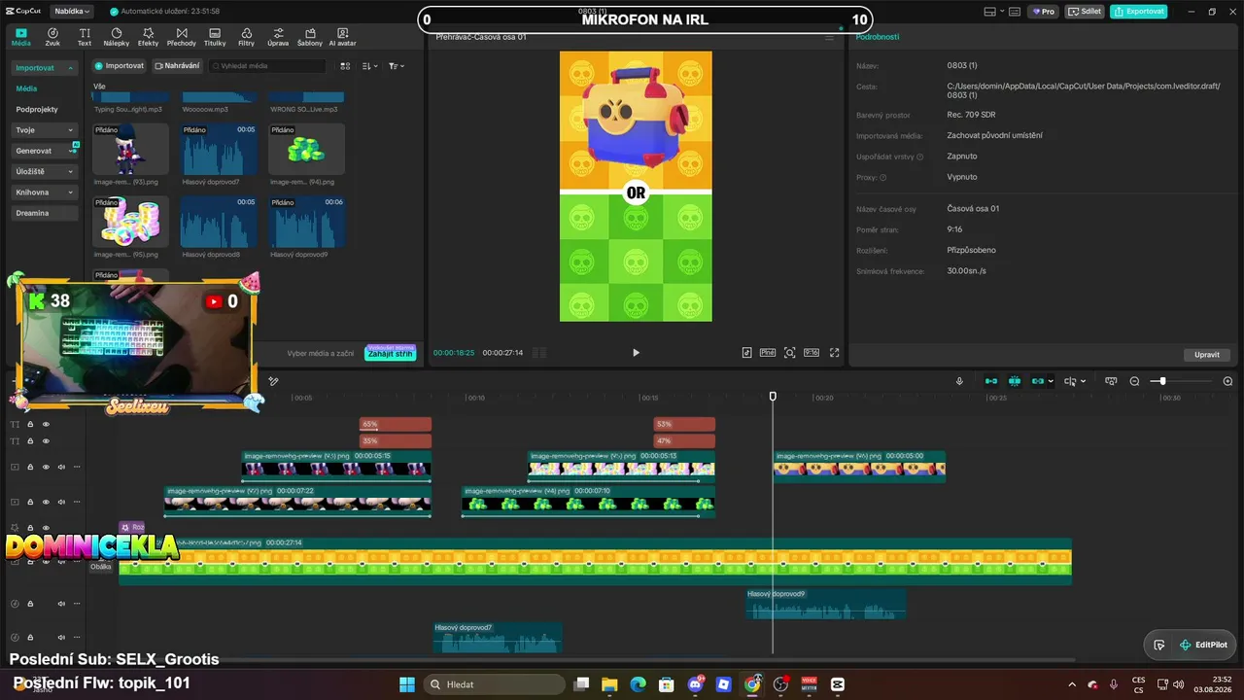The height and width of the screenshot is (700, 1244).
Task: Open the Efekty tab
Action: pyautogui.click(x=148, y=37)
